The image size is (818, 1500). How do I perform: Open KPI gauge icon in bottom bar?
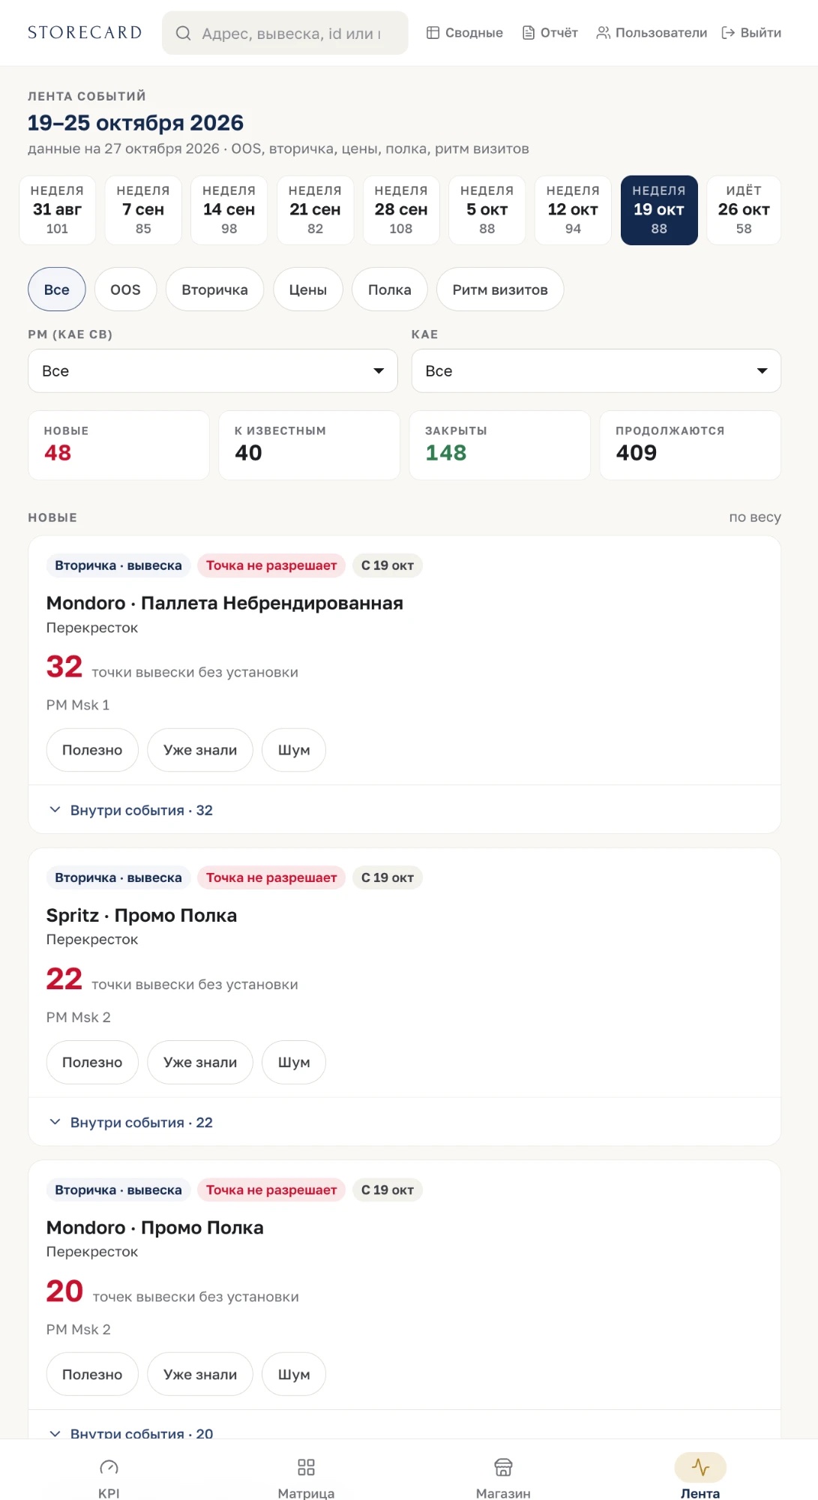pos(109,1467)
